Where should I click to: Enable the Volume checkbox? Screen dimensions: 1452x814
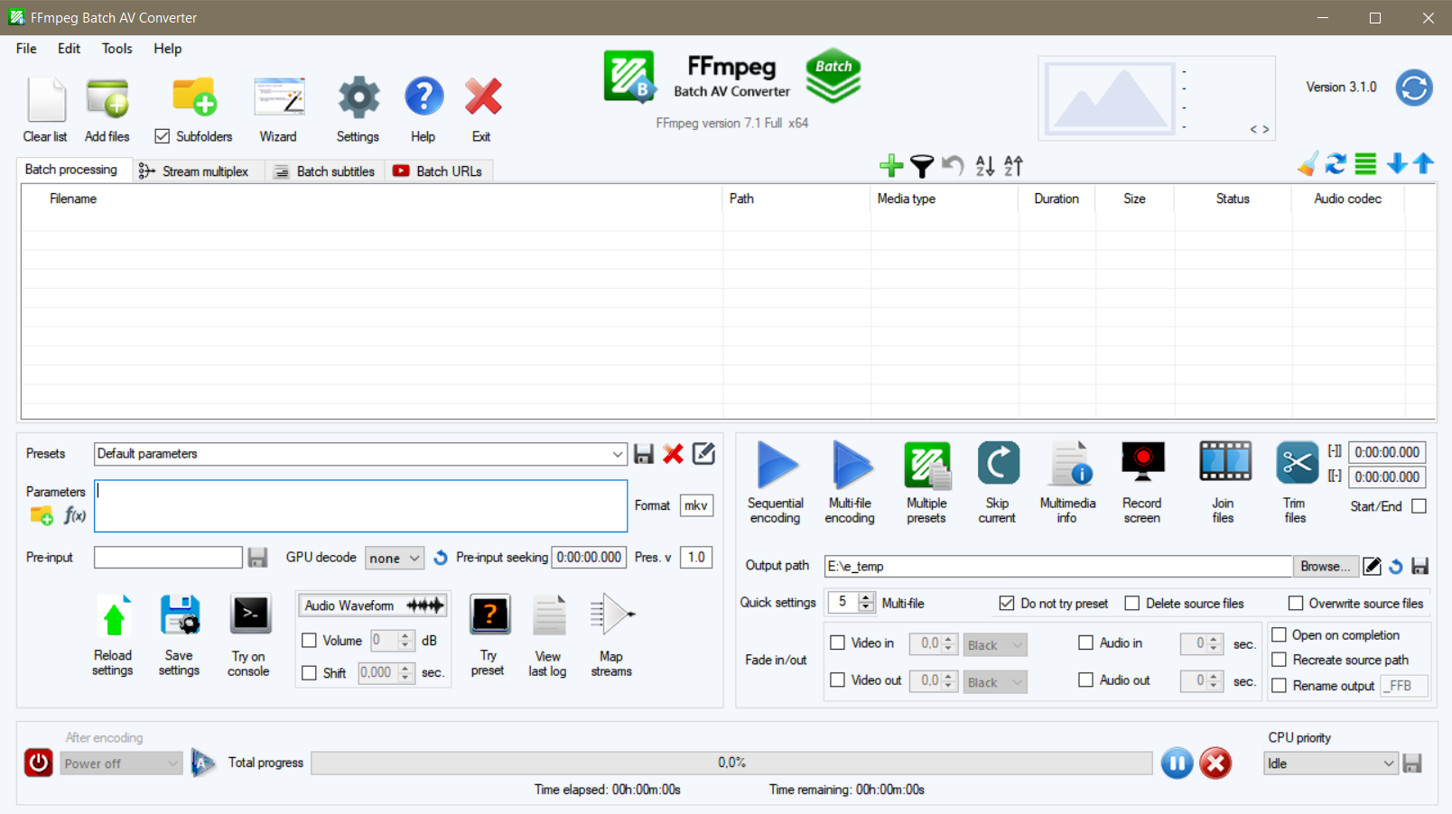point(309,641)
